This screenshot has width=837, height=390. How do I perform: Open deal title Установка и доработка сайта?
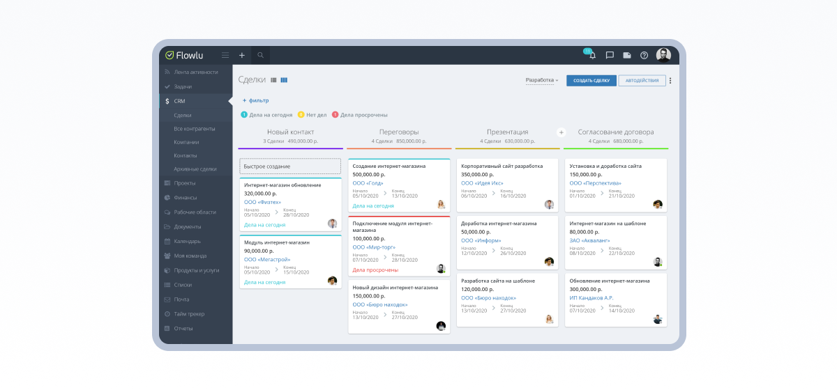605,166
